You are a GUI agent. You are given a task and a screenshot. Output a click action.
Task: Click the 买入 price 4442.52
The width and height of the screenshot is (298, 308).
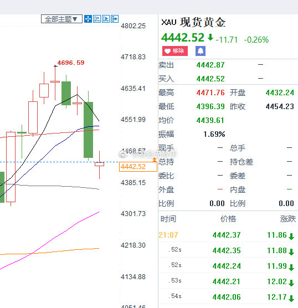[x=210, y=79]
